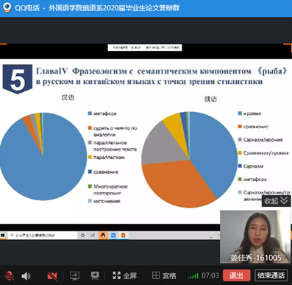Switch to fullscreen mode (全屏)
This screenshot has height=285, width=292.
pos(124,275)
